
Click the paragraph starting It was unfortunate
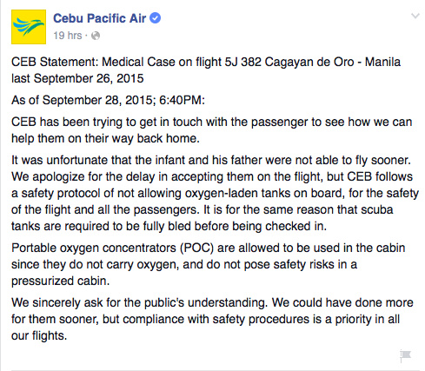215,193
